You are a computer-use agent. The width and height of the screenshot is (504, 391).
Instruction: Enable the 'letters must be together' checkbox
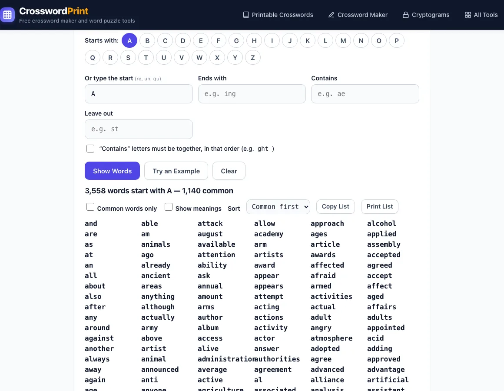(90, 149)
